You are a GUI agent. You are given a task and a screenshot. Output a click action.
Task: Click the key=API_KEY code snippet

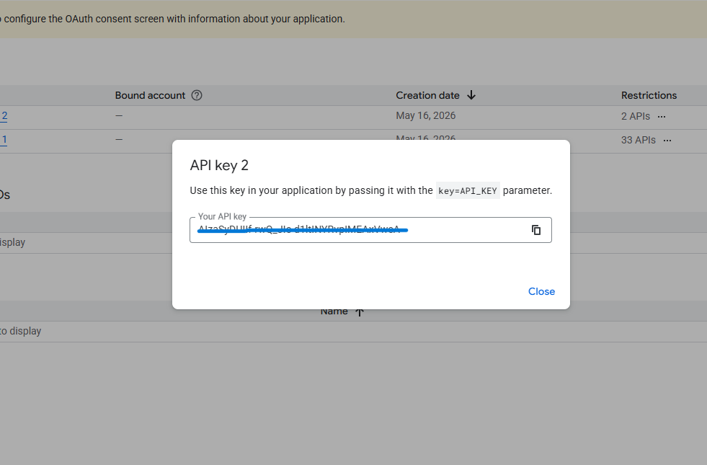coord(468,191)
